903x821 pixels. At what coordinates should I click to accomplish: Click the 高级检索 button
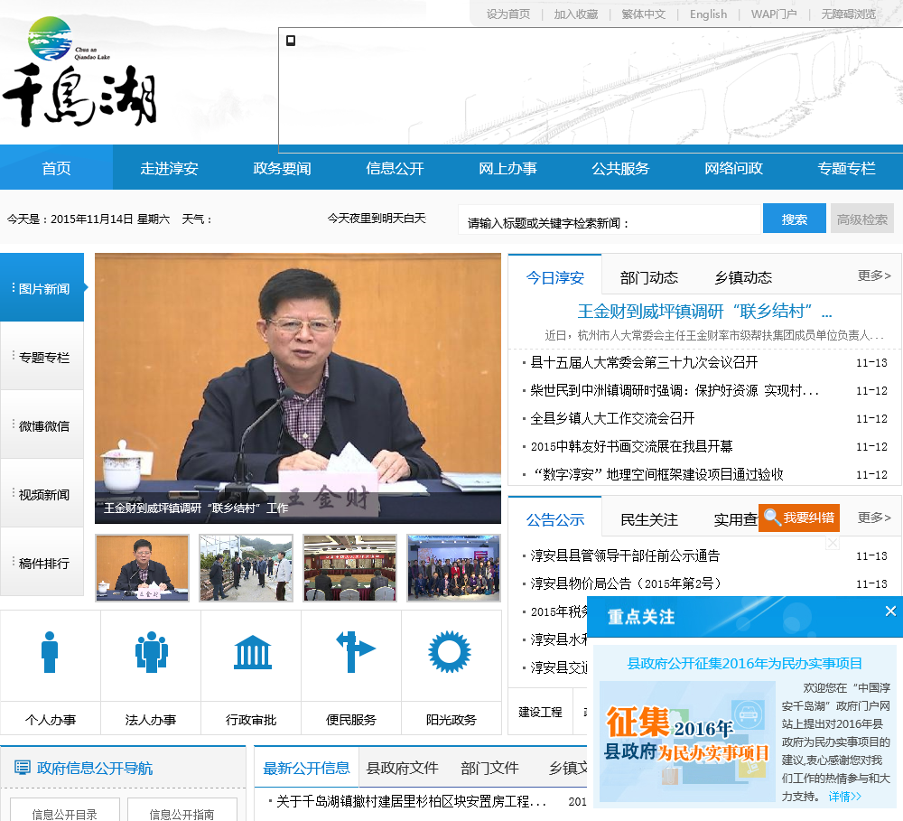click(x=862, y=219)
